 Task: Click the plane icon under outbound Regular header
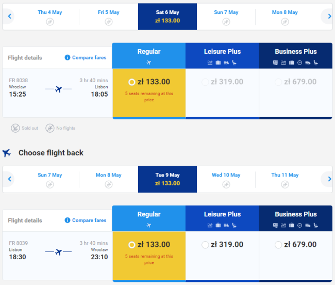pos(149,62)
